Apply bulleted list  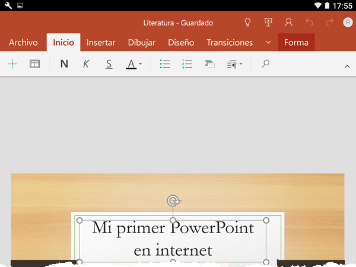pos(165,64)
